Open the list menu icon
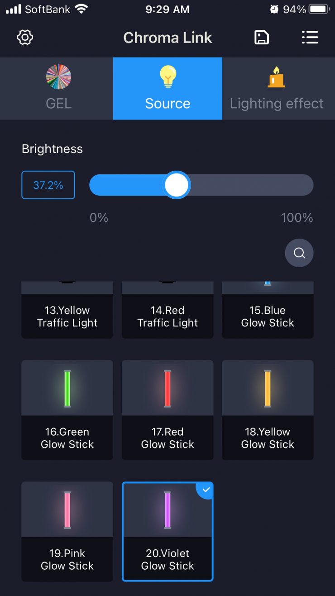Image resolution: width=335 pixels, height=596 pixels. [310, 37]
